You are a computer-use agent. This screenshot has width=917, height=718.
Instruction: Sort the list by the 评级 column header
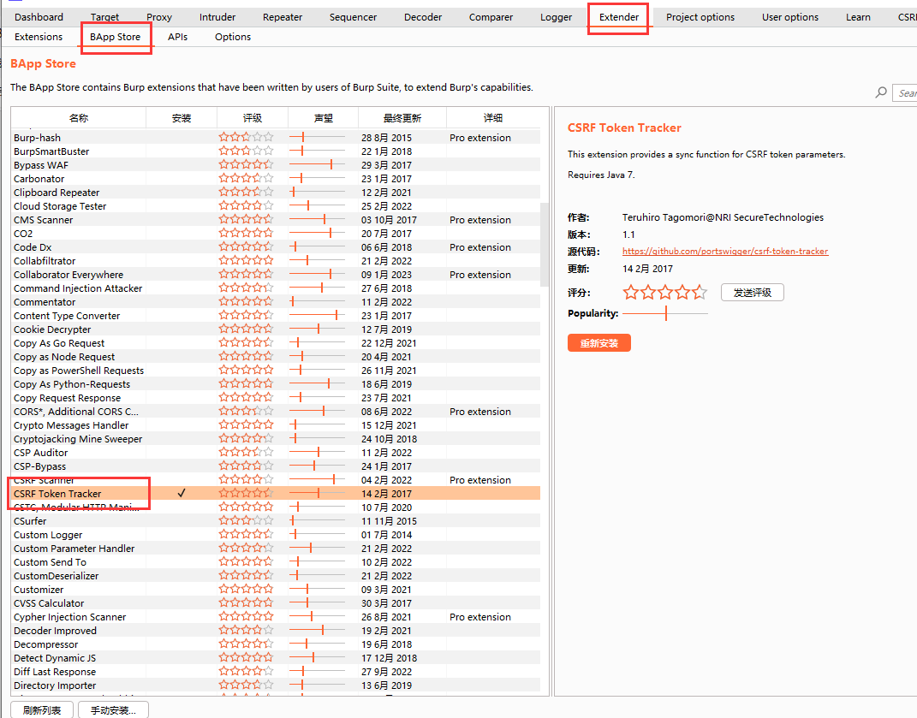253,118
